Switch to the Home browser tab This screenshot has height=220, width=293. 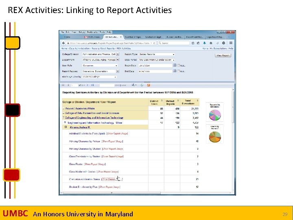[67, 37]
